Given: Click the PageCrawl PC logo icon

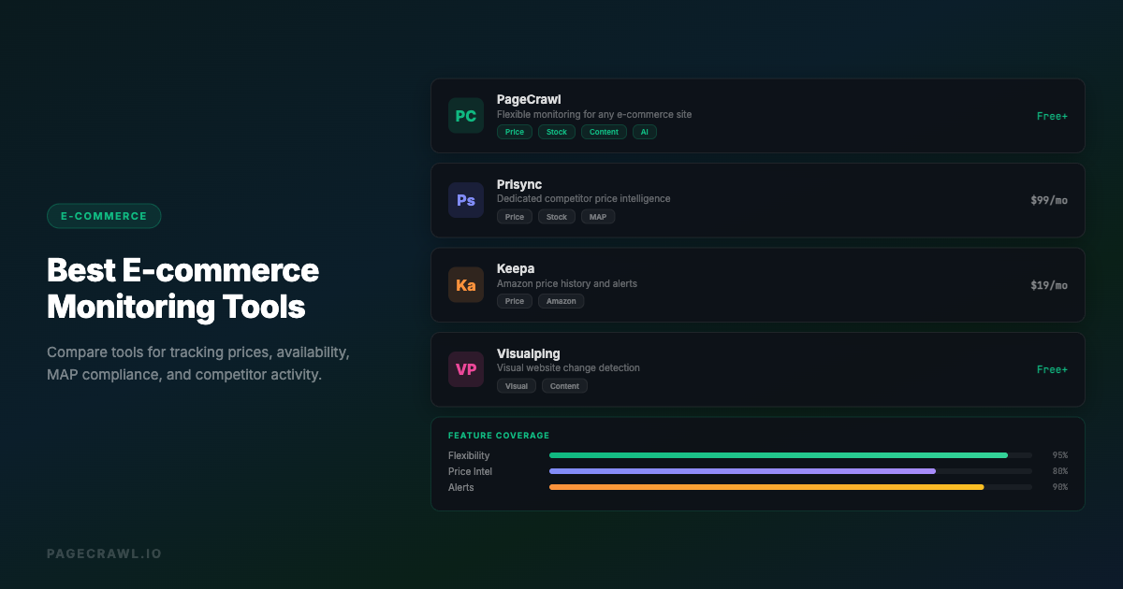Looking at the screenshot, I should coord(466,116).
